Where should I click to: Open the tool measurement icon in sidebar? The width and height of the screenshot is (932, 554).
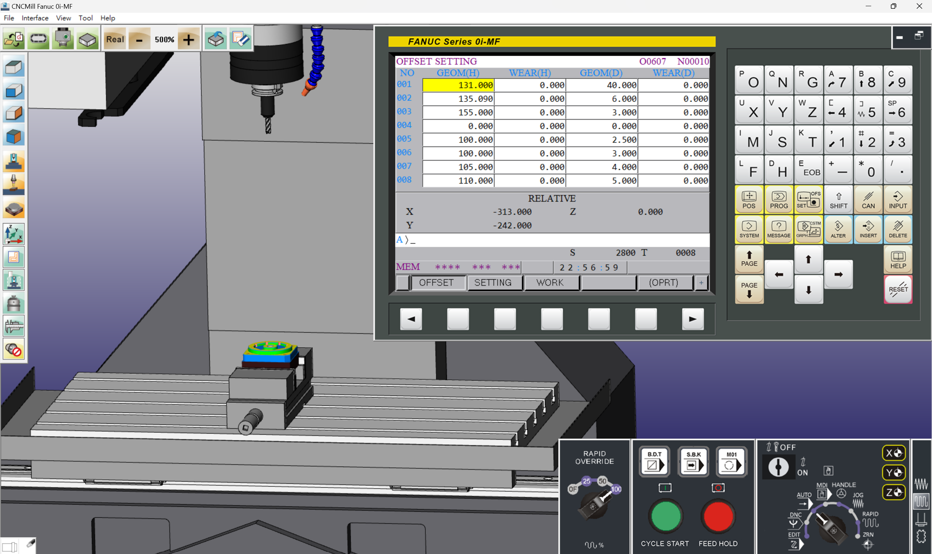(x=14, y=184)
